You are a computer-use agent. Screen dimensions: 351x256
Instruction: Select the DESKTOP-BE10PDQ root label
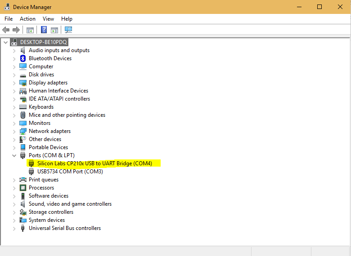point(44,42)
